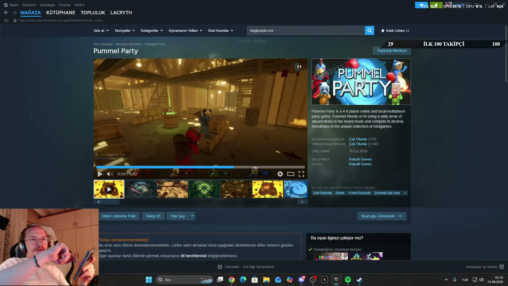Open the Topluluk Merkezi button
The width and height of the screenshot is (508, 286).
pyautogui.click(x=392, y=50)
